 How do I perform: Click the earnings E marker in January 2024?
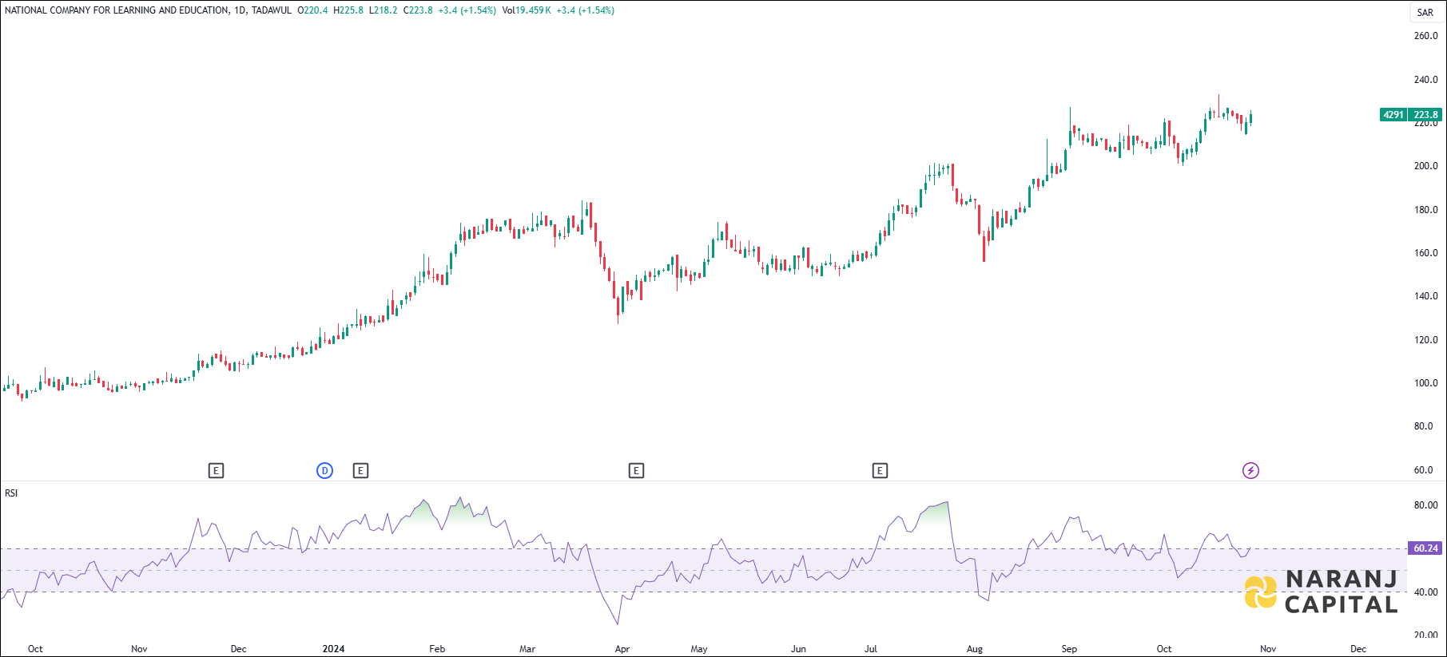pyautogui.click(x=360, y=470)
